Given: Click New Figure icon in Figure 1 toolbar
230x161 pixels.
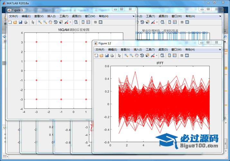Looking at the screenshot, I should click(10, 22).
